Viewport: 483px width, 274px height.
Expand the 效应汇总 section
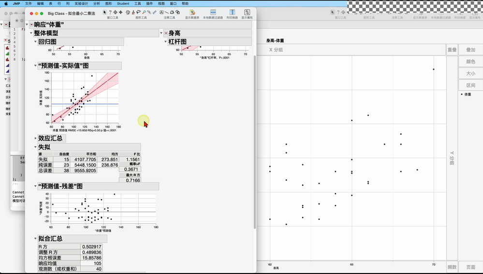tap(35, 138)
